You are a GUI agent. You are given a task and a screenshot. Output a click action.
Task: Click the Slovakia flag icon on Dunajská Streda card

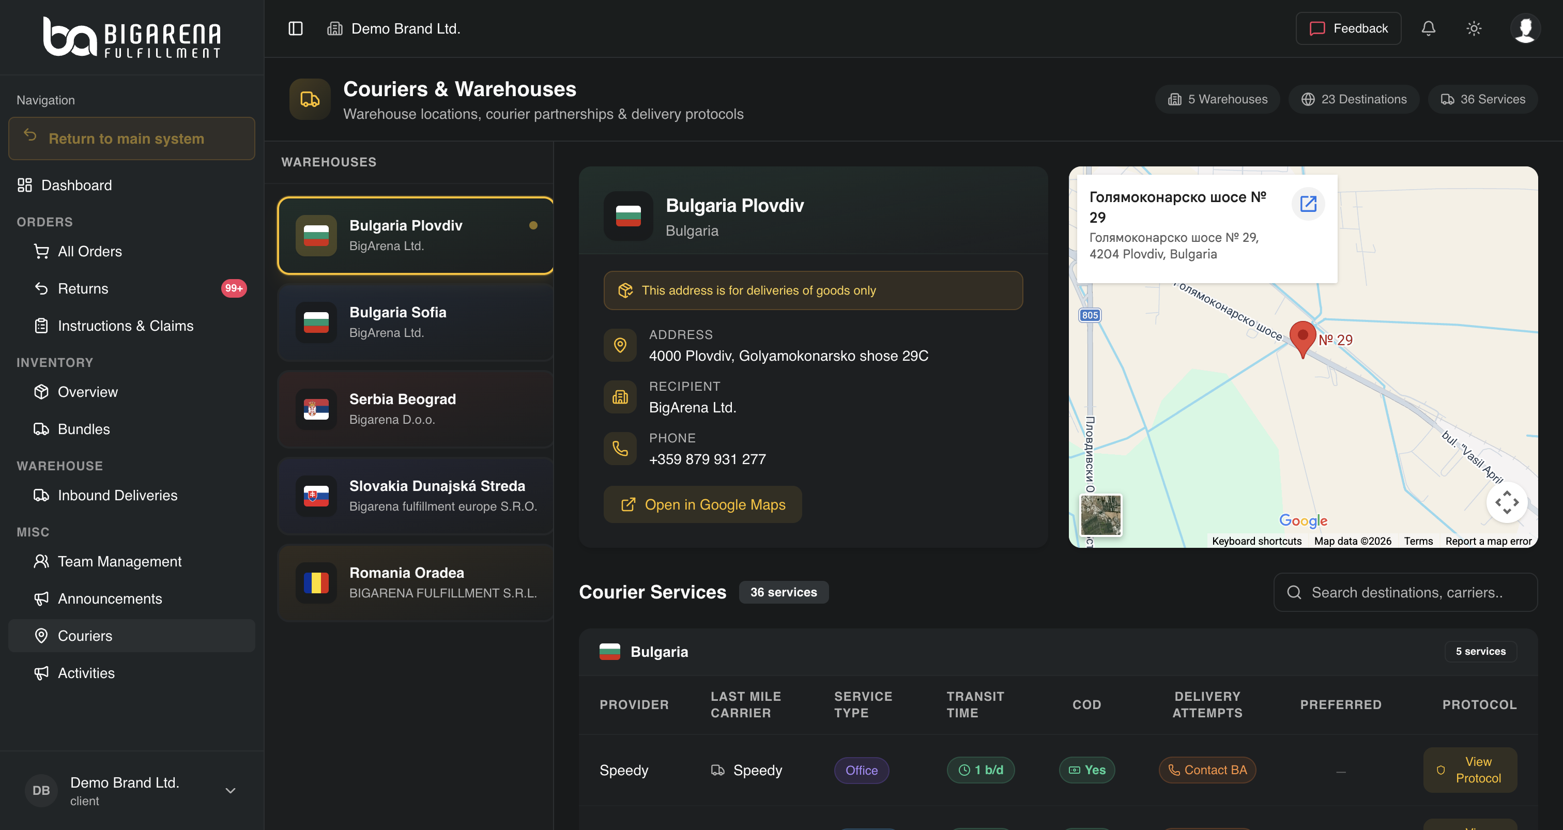point(316,496)
